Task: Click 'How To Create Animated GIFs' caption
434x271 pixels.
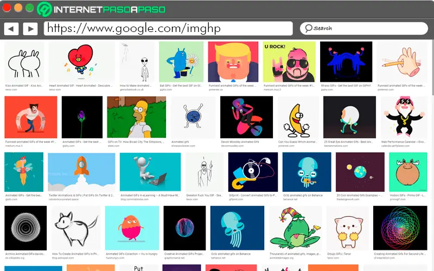Action: tap(75, 254)
